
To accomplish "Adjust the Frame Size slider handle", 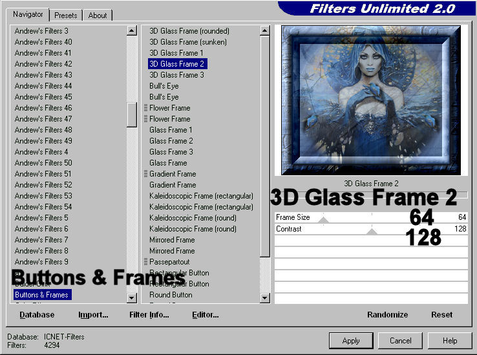I will [x=323, y=220].
